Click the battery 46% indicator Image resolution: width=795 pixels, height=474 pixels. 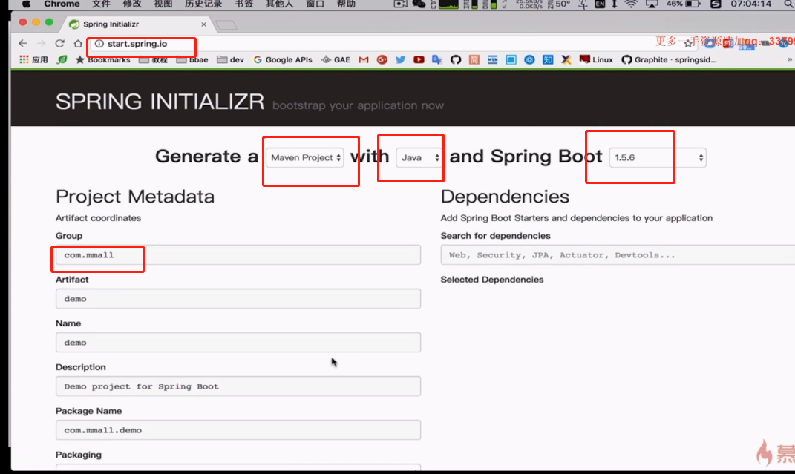pyautogui.click(x=683, y=4)
